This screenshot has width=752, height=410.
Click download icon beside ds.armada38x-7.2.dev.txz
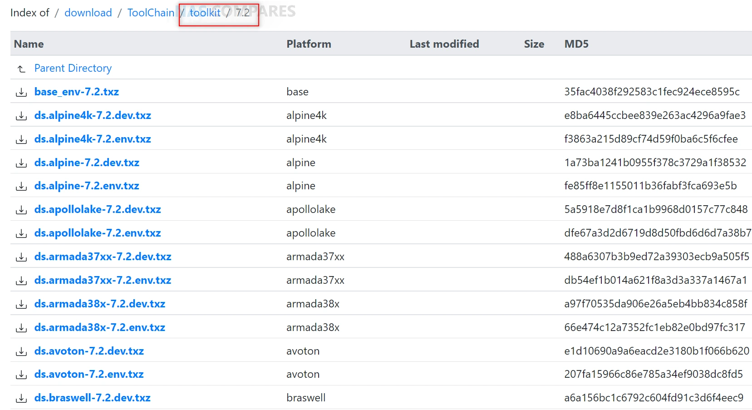(21, 305)
